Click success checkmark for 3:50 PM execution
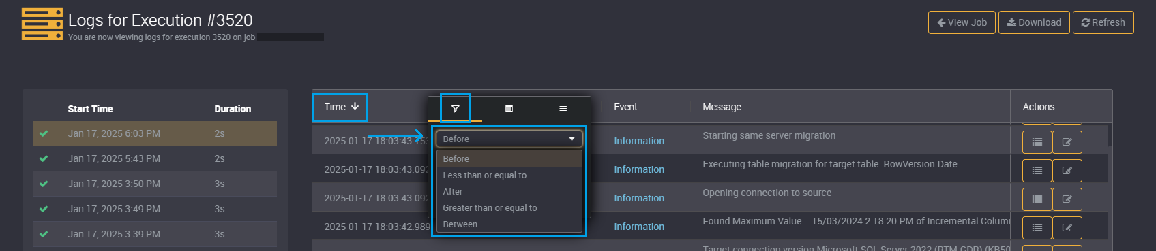 (x=44, y=184)
